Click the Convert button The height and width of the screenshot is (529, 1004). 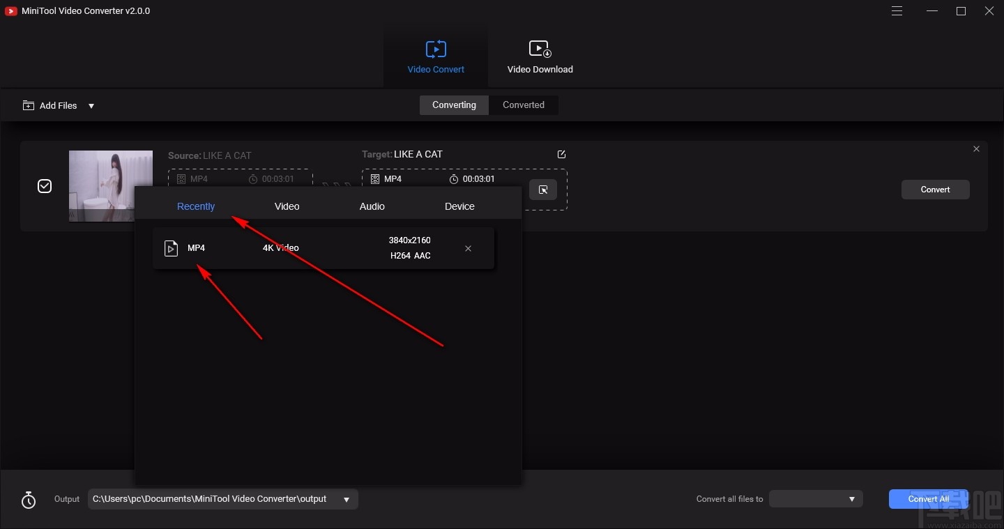(x=935, y=190)
